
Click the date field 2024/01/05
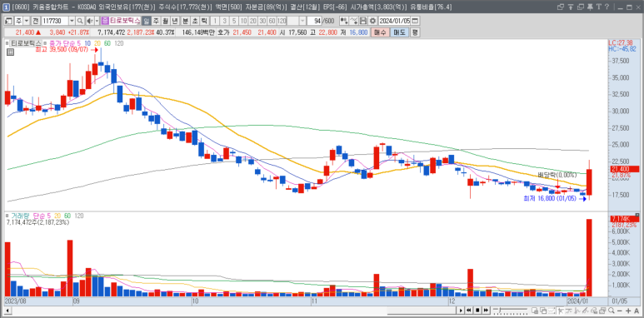pyautogui.click(x=395, y=21)
